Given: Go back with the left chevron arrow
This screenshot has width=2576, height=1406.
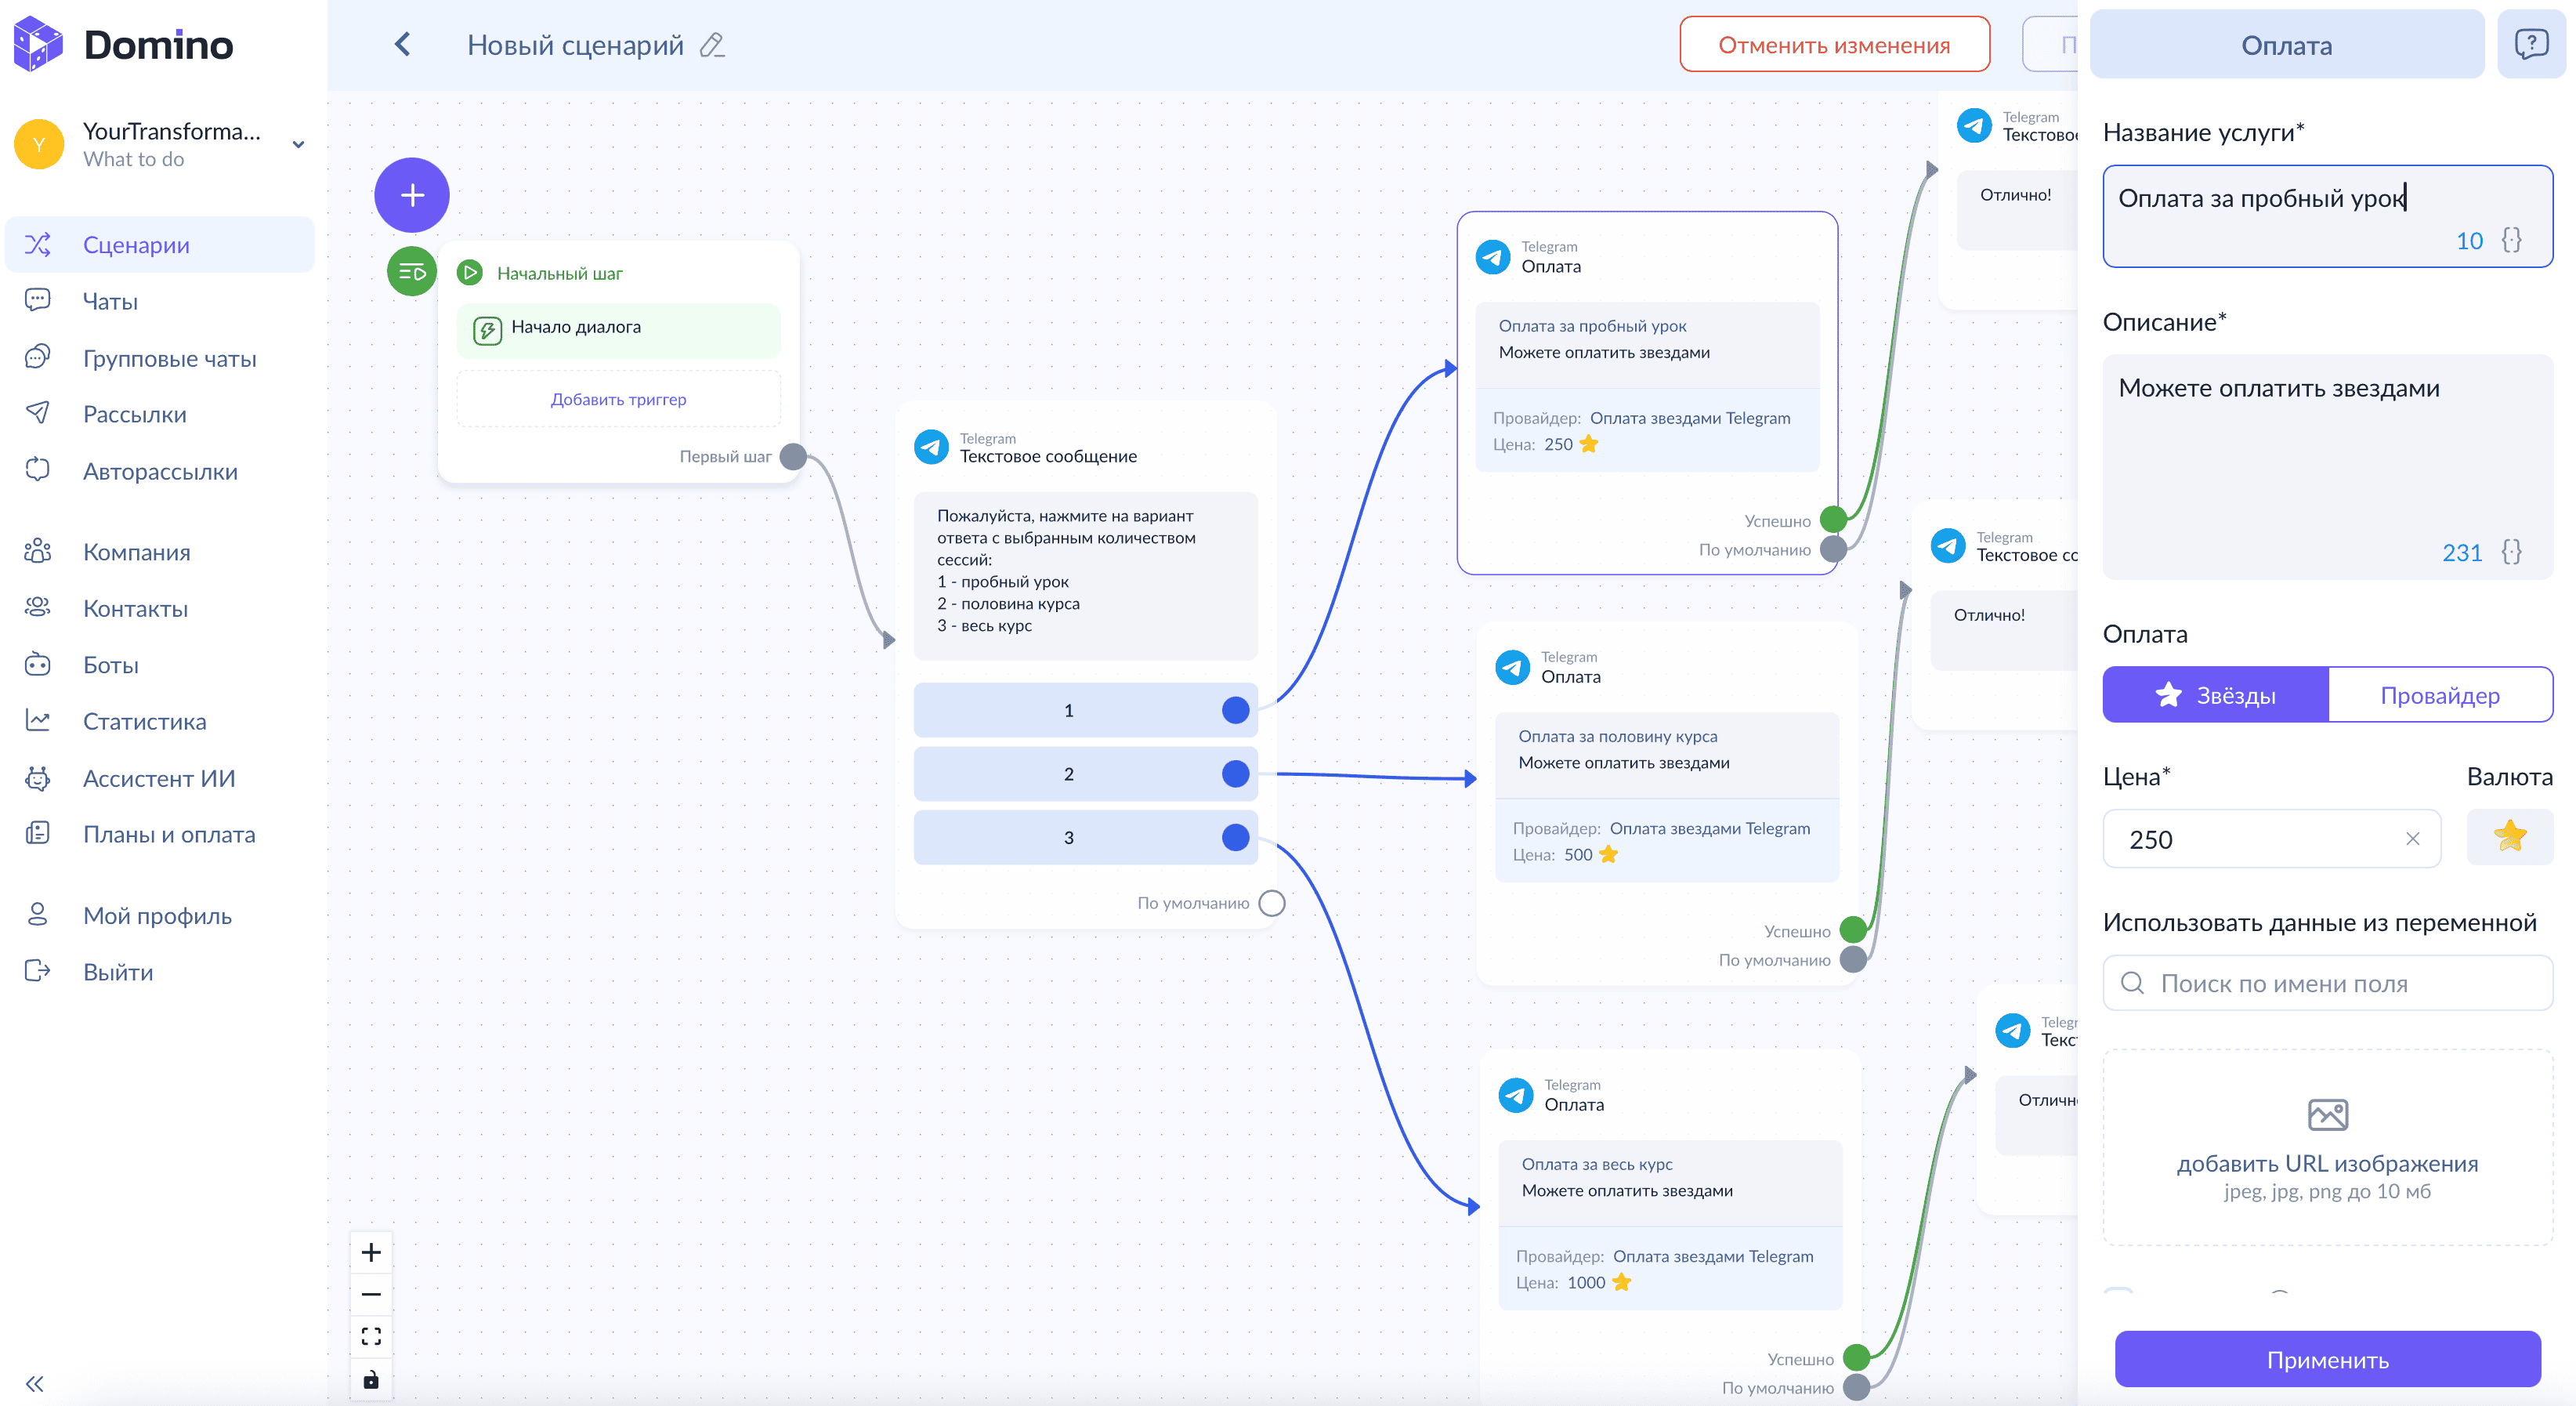Looking at the screenshot, I should (x=402, y=44).
